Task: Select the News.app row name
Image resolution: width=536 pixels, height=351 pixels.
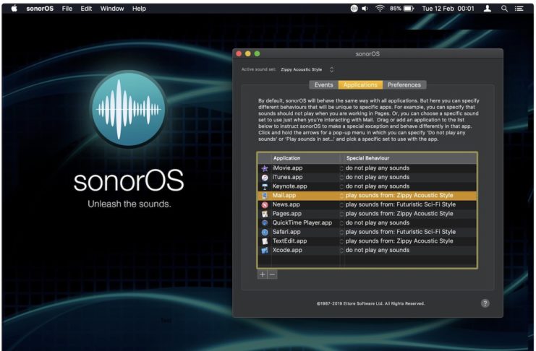Action: (286, 204)
